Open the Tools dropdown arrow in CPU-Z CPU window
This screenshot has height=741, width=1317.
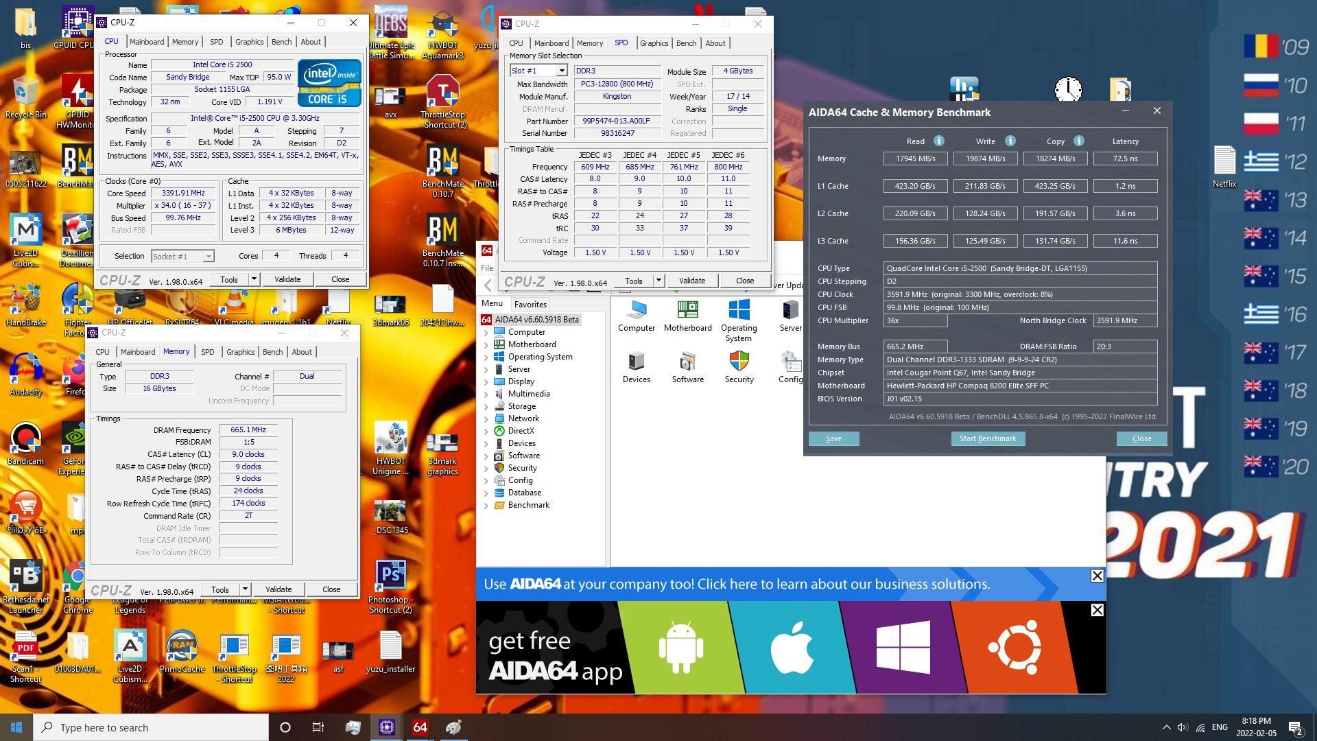point(254,279)
